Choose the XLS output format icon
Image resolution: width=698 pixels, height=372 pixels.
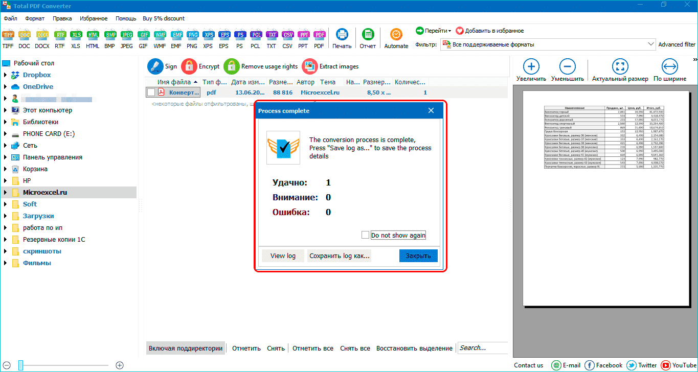pos(76,35)
